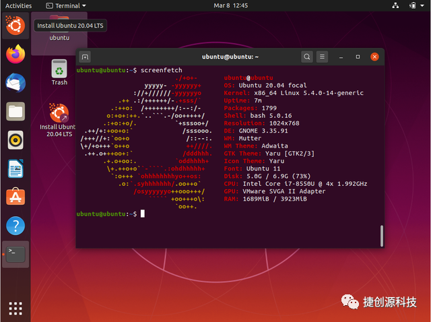Screen dimensions: 431x322
Task: Click the 'DE: GNOME 3.35.91' line
Action: [256, 131]
